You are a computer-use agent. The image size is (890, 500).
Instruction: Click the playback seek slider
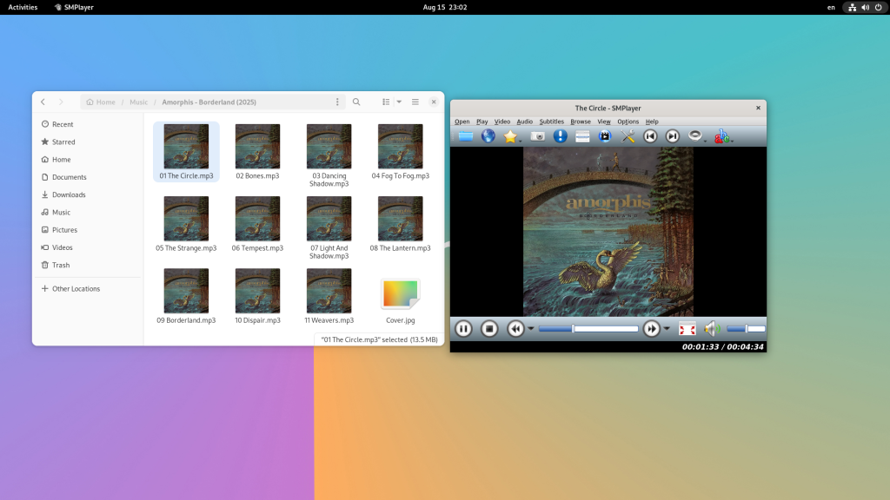(588, 329)
